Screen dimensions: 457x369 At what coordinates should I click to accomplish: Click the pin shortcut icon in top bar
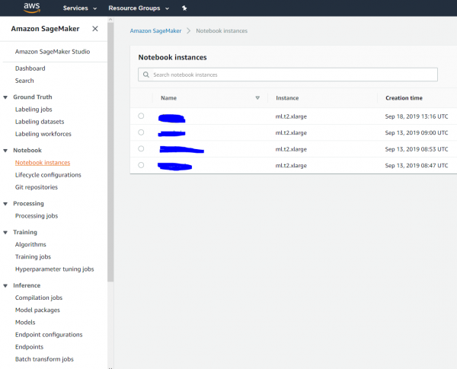point(184,8)
